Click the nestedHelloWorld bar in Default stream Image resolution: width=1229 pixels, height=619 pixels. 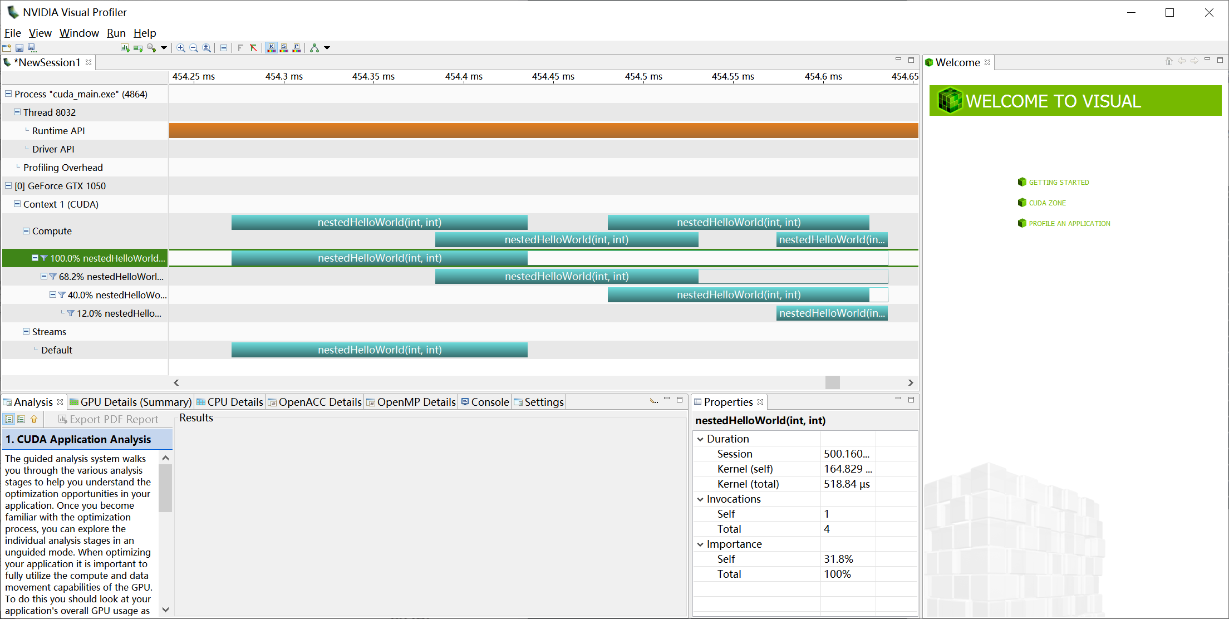380,350
